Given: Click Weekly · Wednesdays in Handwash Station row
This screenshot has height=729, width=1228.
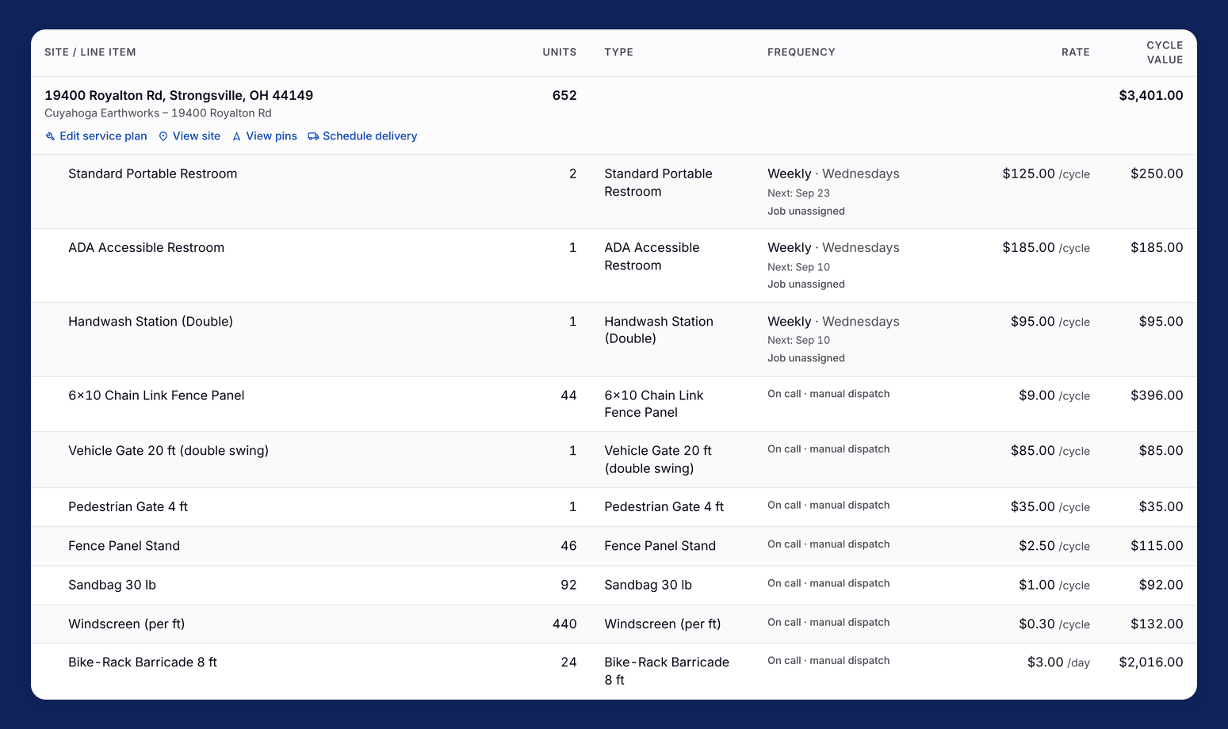Looking at the screenshot, I should [833, 321].
